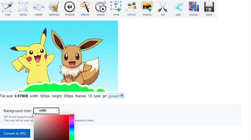
Task: Open the frames tool
Action: tap(194, 9)
